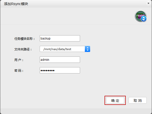Image resolution: width=152 pixels, height=114 pixels.
Task: Click the 任务模块名称 label
Action: tap(25, 39)
